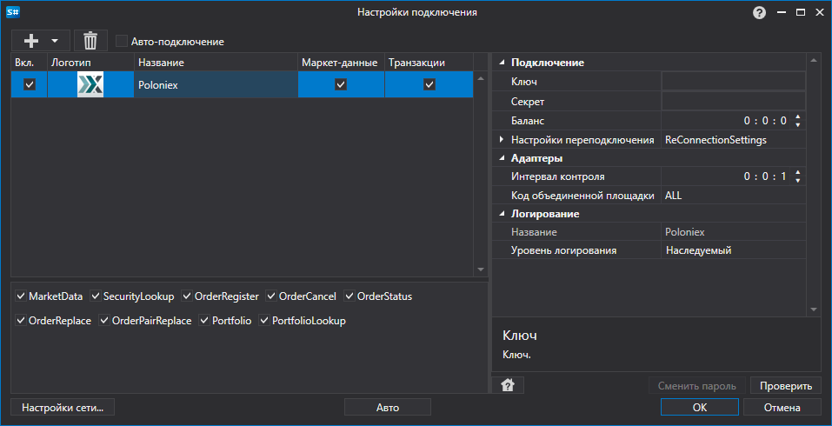This screenshot has width=832, height=426.
Task: Click the Вкл. column header
Action: click(x=30, y=63)
